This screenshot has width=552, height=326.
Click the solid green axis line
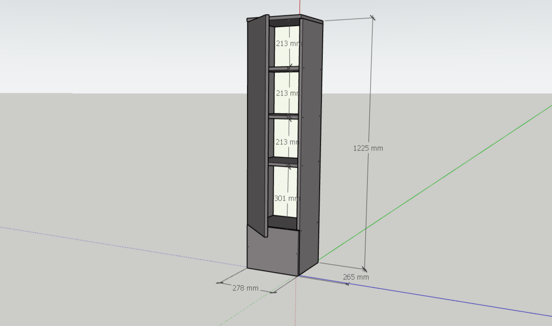(x=440, y=177)
